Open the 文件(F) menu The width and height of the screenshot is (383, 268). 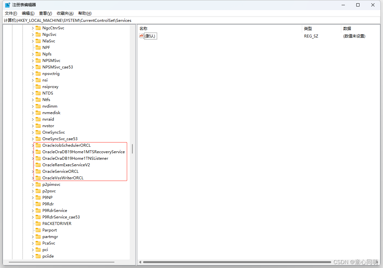tap(11, 13)
